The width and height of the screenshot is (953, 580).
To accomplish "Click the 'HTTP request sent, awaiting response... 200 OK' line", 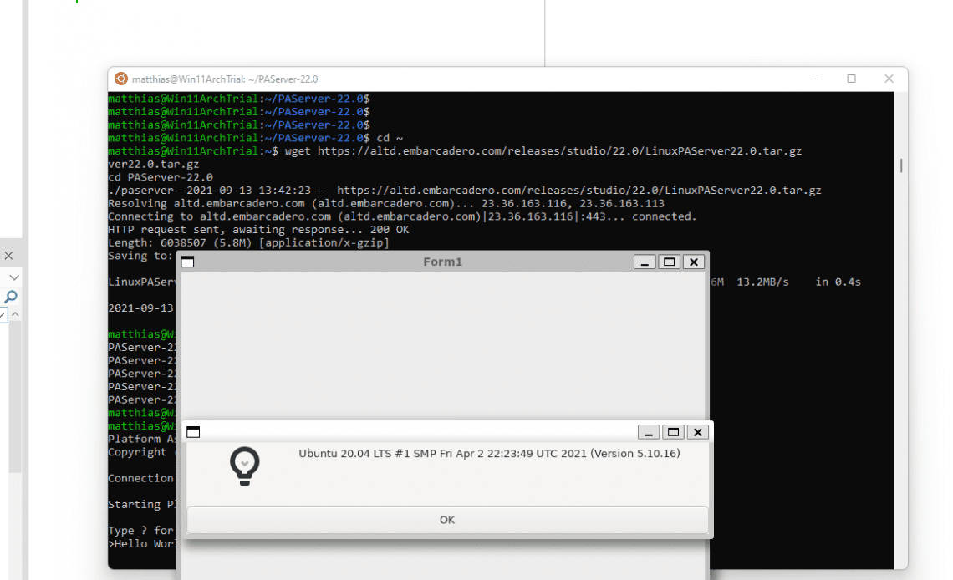I will point(258,230).
